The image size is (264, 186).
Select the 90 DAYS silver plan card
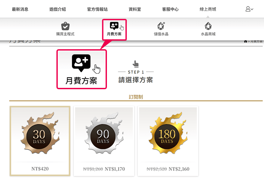coord(104,141)
